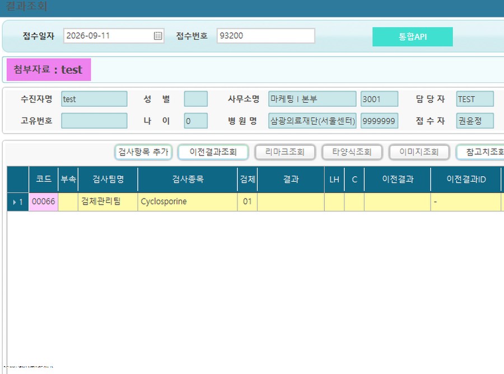
Task: Click the 검체관리팀 cell
Action: pos(108,202)
